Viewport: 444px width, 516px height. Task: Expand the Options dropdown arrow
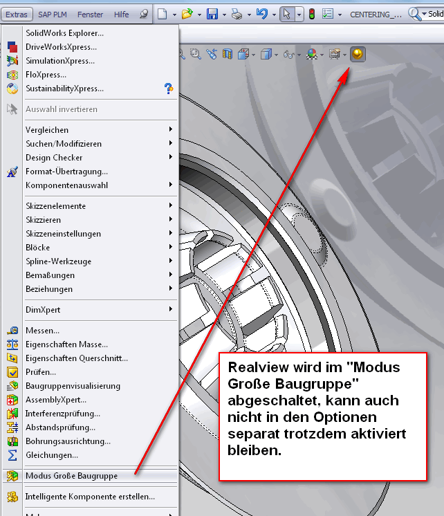(340, 15)
